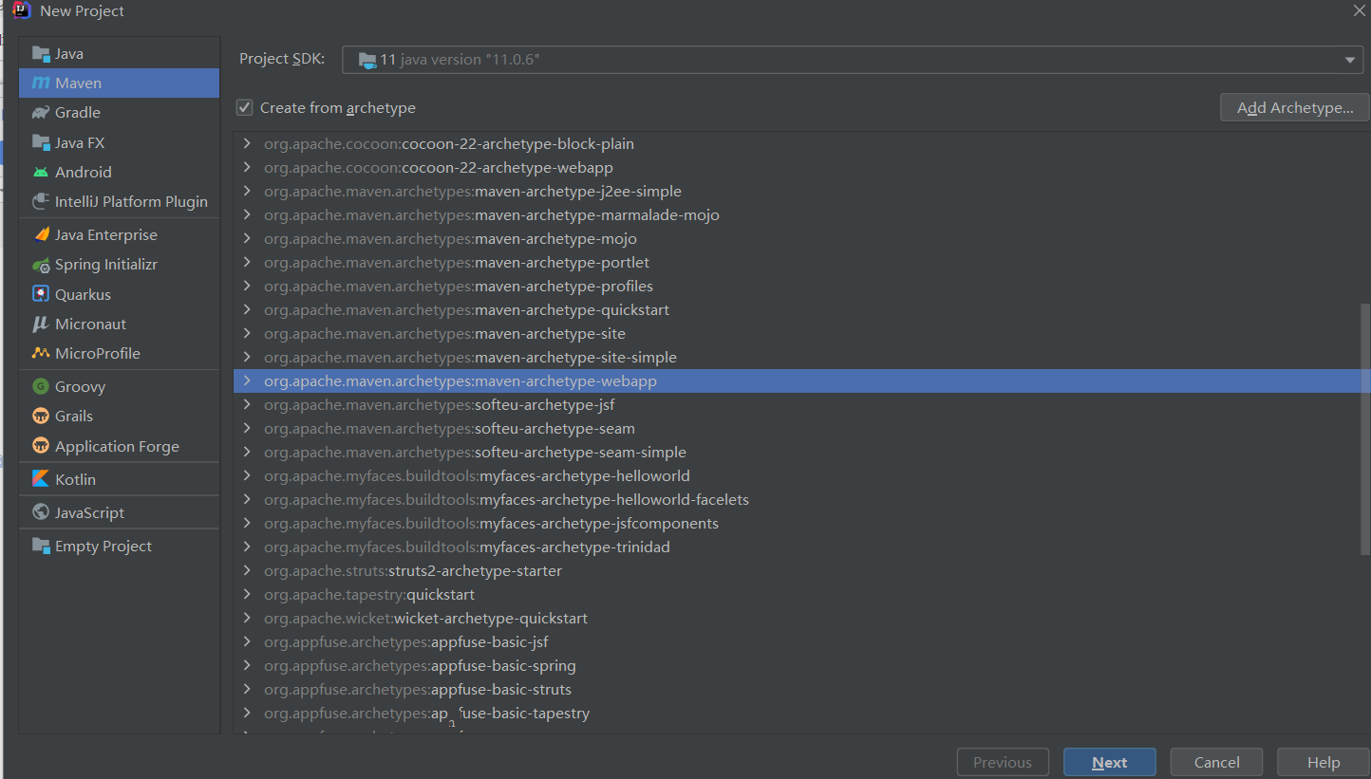Select maven-archetype-marmalade-mojo archetype
The image size is (1371, 779).
797,215
